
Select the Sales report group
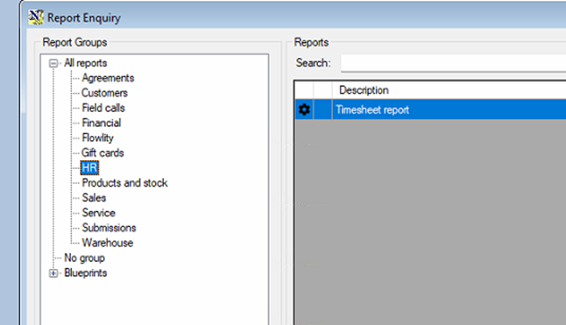[x=94, y=198]
